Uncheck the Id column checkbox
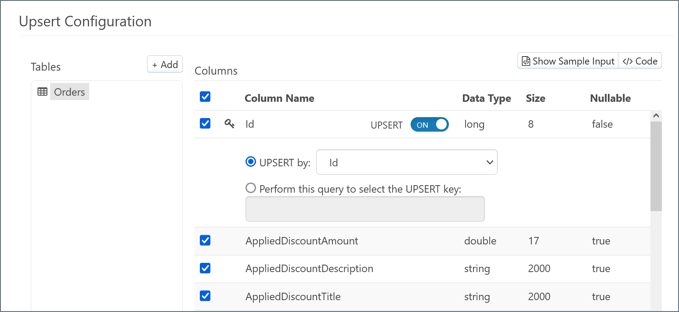Viewport: 679px width, 312px height. [205, 124]
